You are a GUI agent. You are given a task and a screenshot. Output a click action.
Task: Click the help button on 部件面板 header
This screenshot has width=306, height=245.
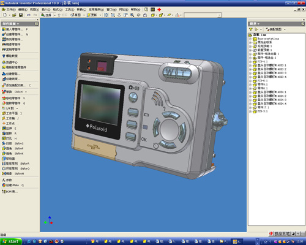[36, 24]
